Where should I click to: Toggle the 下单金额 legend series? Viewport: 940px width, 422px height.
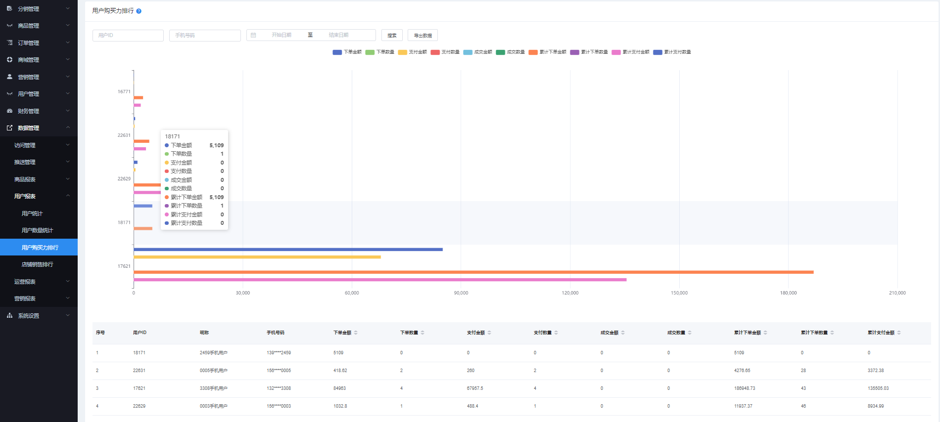click(x=347, y=52)
